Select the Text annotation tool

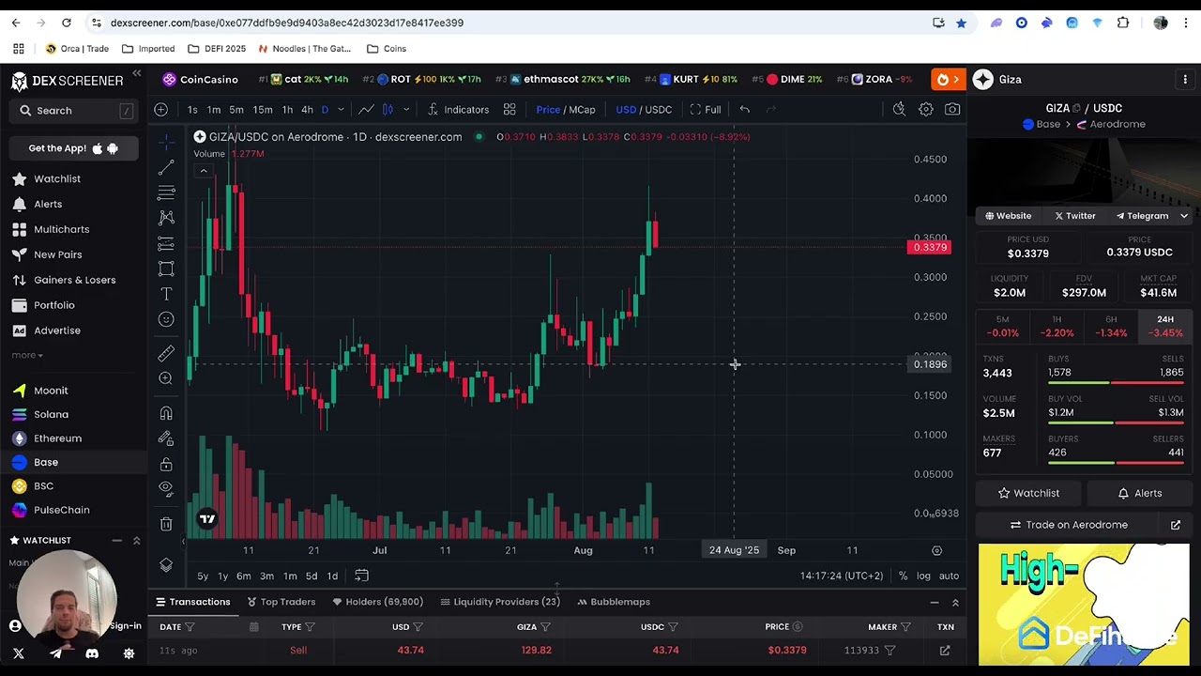pos(166,295)
